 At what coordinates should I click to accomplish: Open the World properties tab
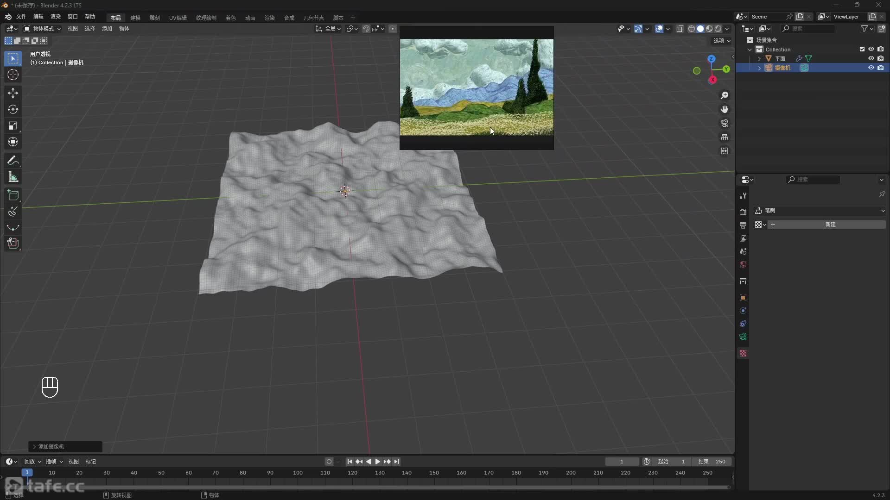click(x=743, y=264)
